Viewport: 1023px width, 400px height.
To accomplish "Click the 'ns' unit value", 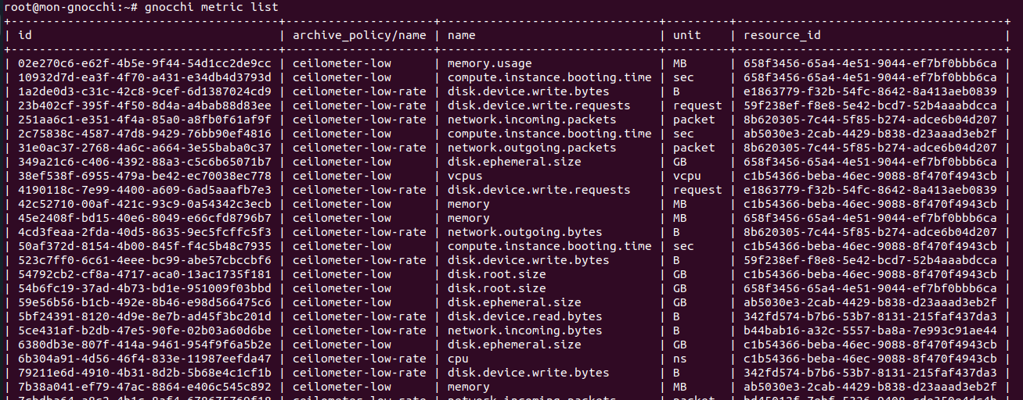I will coord(679,359).
